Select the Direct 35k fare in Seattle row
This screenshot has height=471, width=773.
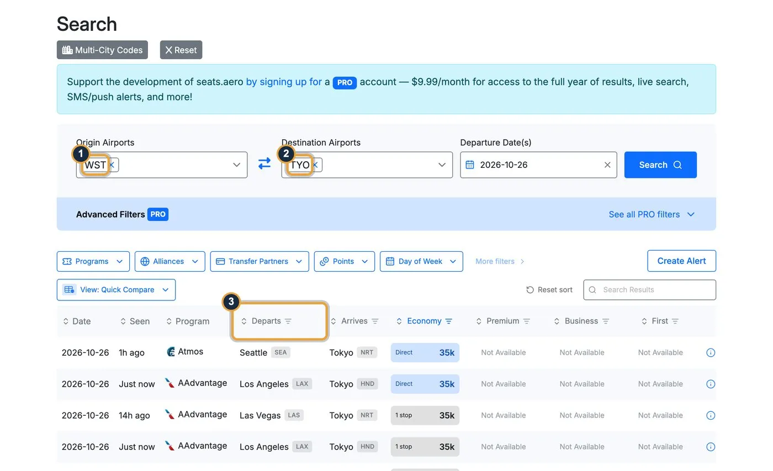pos(425,352)
